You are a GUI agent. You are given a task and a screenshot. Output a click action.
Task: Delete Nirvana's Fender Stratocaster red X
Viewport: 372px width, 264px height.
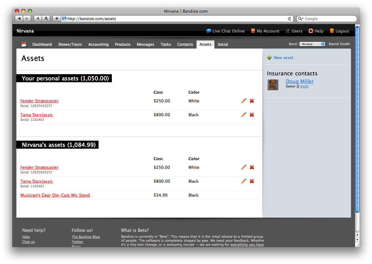(252, 167)
